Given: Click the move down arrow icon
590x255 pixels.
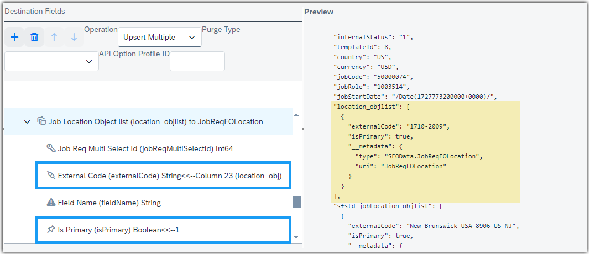Looking at the screenshot, I should [x=74, y=37].
